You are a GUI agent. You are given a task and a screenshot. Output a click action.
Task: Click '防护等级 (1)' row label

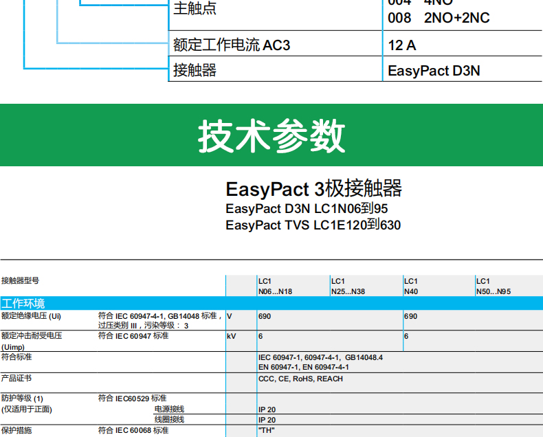click(22, 399)
